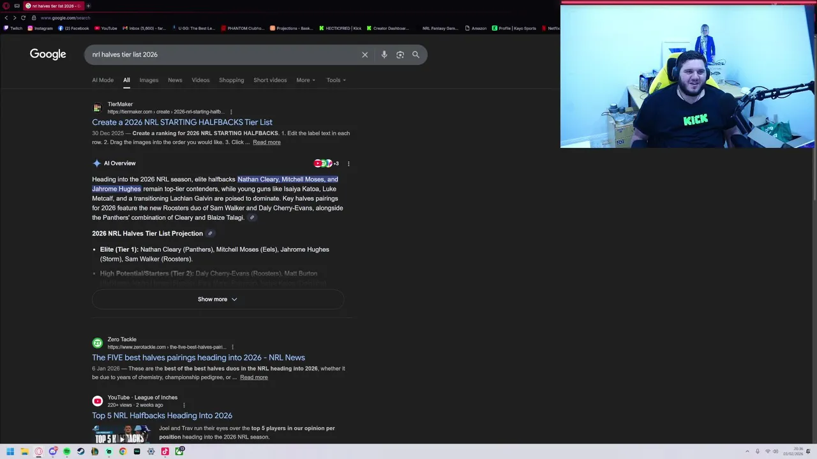Viewport: 817px width, 459px height.
Task: Reload the page with refresh icon
Action: click(23, 18)
